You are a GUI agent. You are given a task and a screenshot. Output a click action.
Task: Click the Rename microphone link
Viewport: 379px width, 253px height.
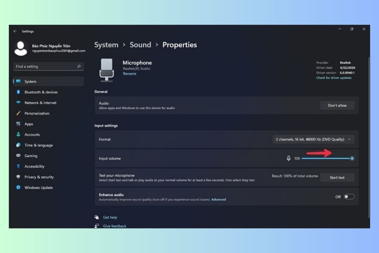click(129, 74)
